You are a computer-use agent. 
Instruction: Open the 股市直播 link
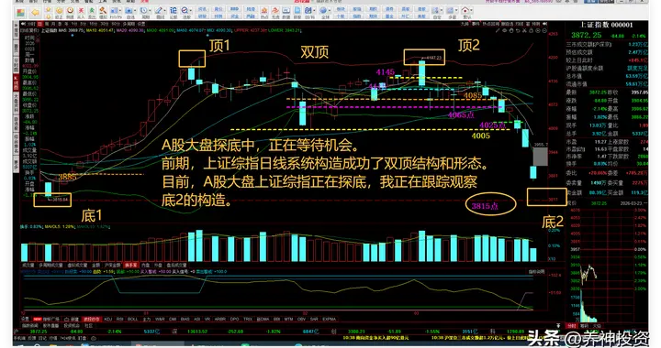point(51,326)
